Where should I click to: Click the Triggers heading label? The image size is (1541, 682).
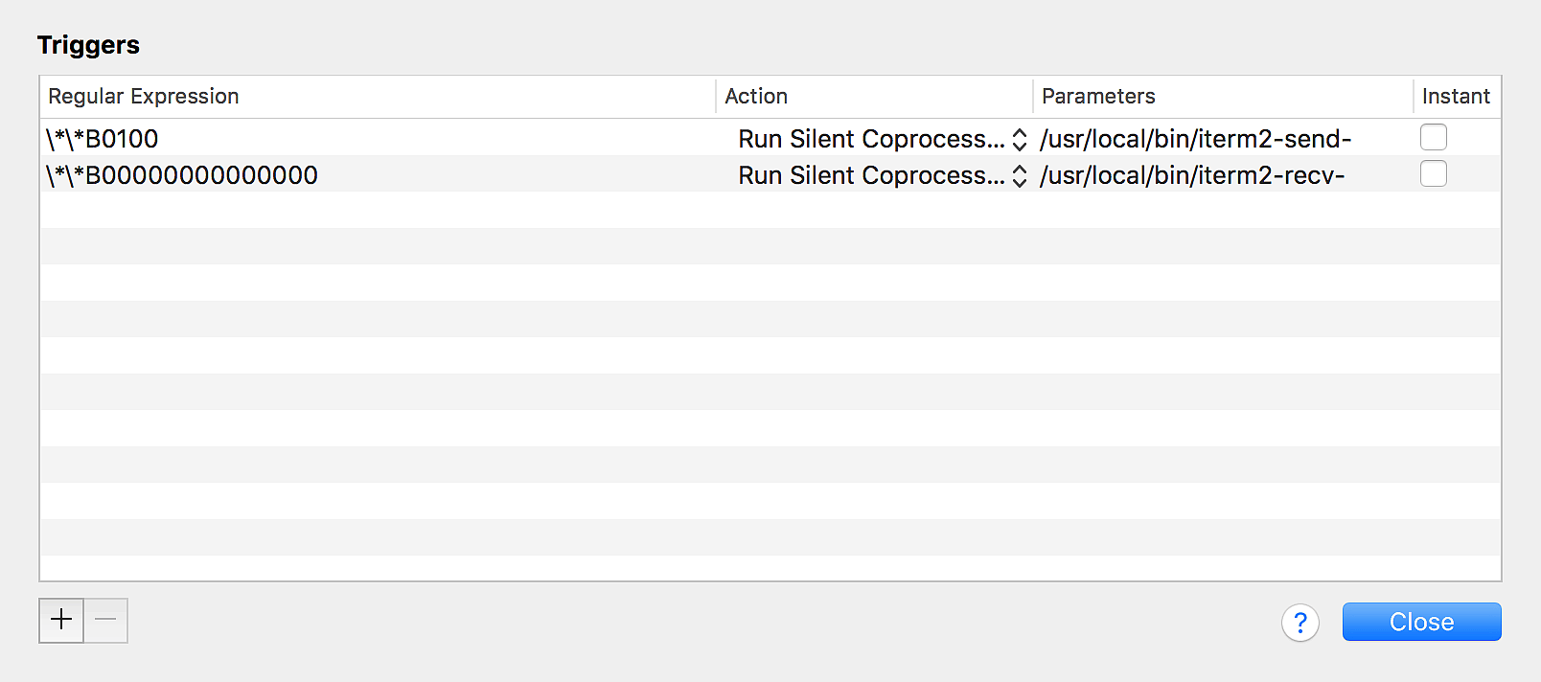pyautogui.click(x=88, y=45)
